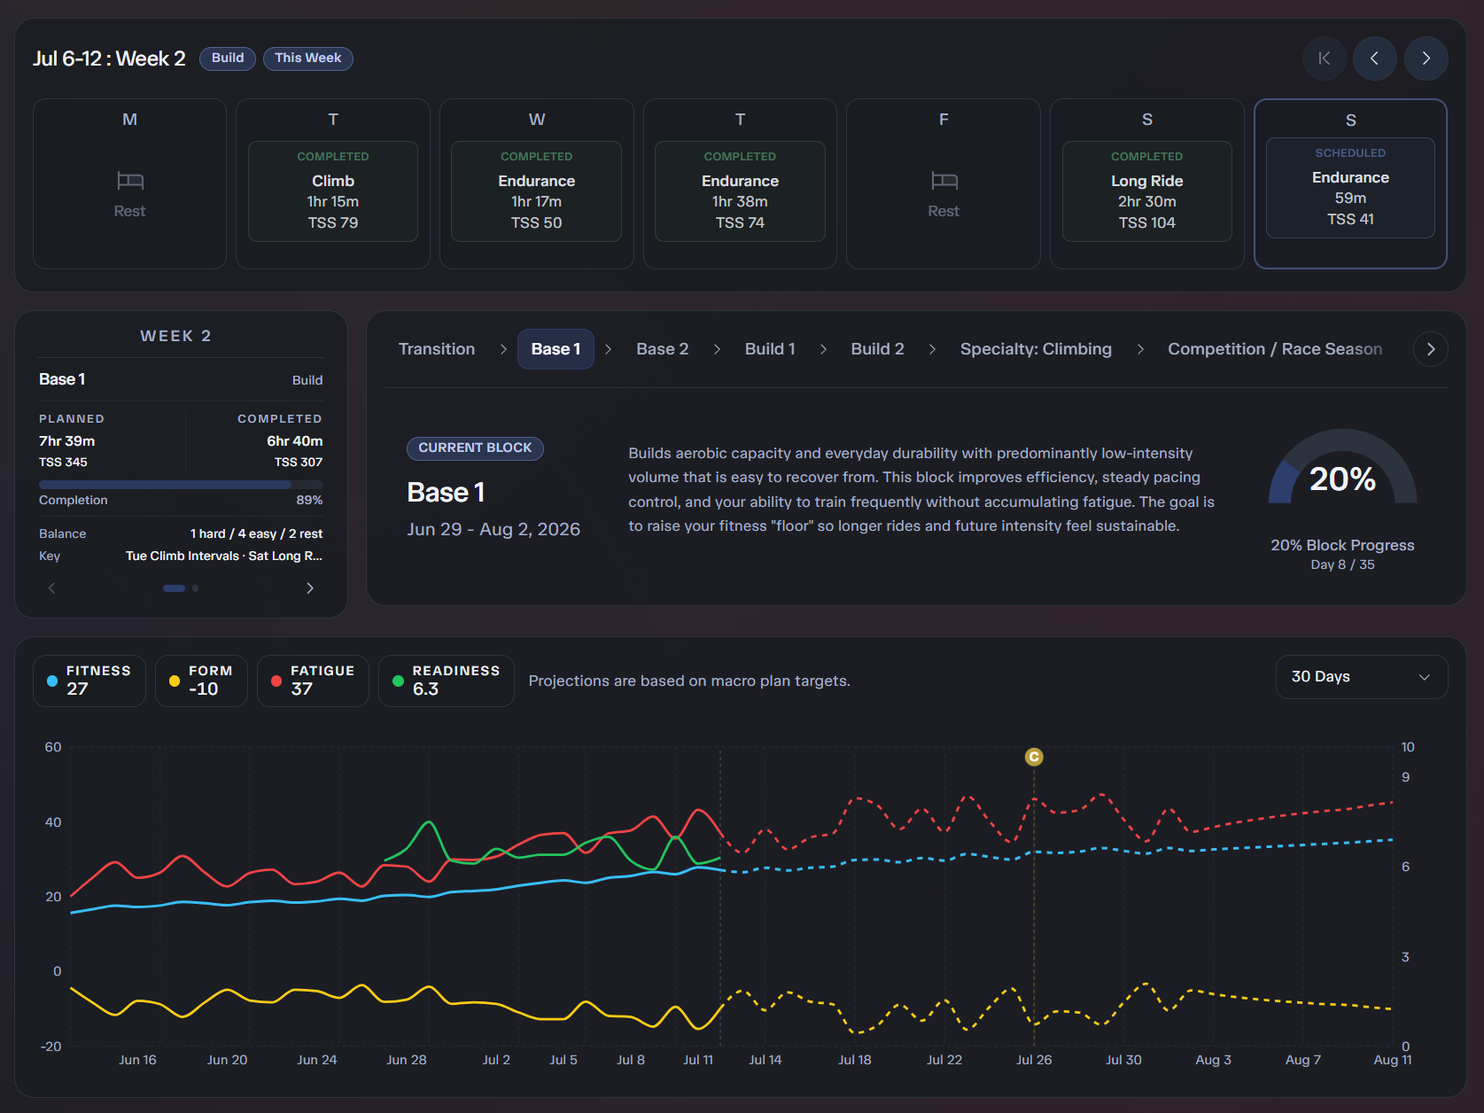The width and height of the screenshot is (1484, 1113).
Task: Show next Week 2 summary card
Action: (x=310, y=588)
